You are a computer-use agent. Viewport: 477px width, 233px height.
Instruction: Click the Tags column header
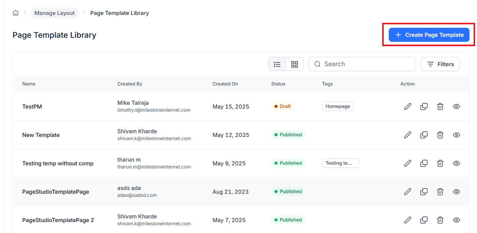click(328, 84)
